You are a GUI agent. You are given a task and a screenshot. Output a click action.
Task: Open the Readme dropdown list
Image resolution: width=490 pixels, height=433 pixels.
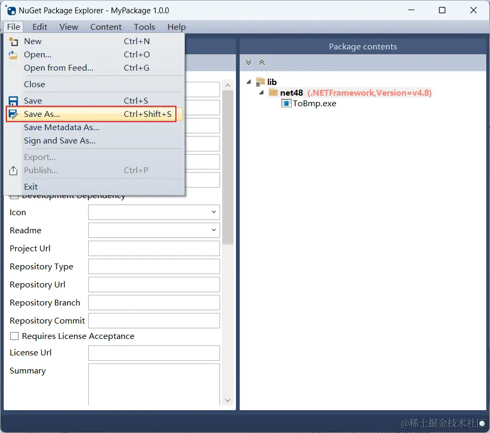[214, 230]
